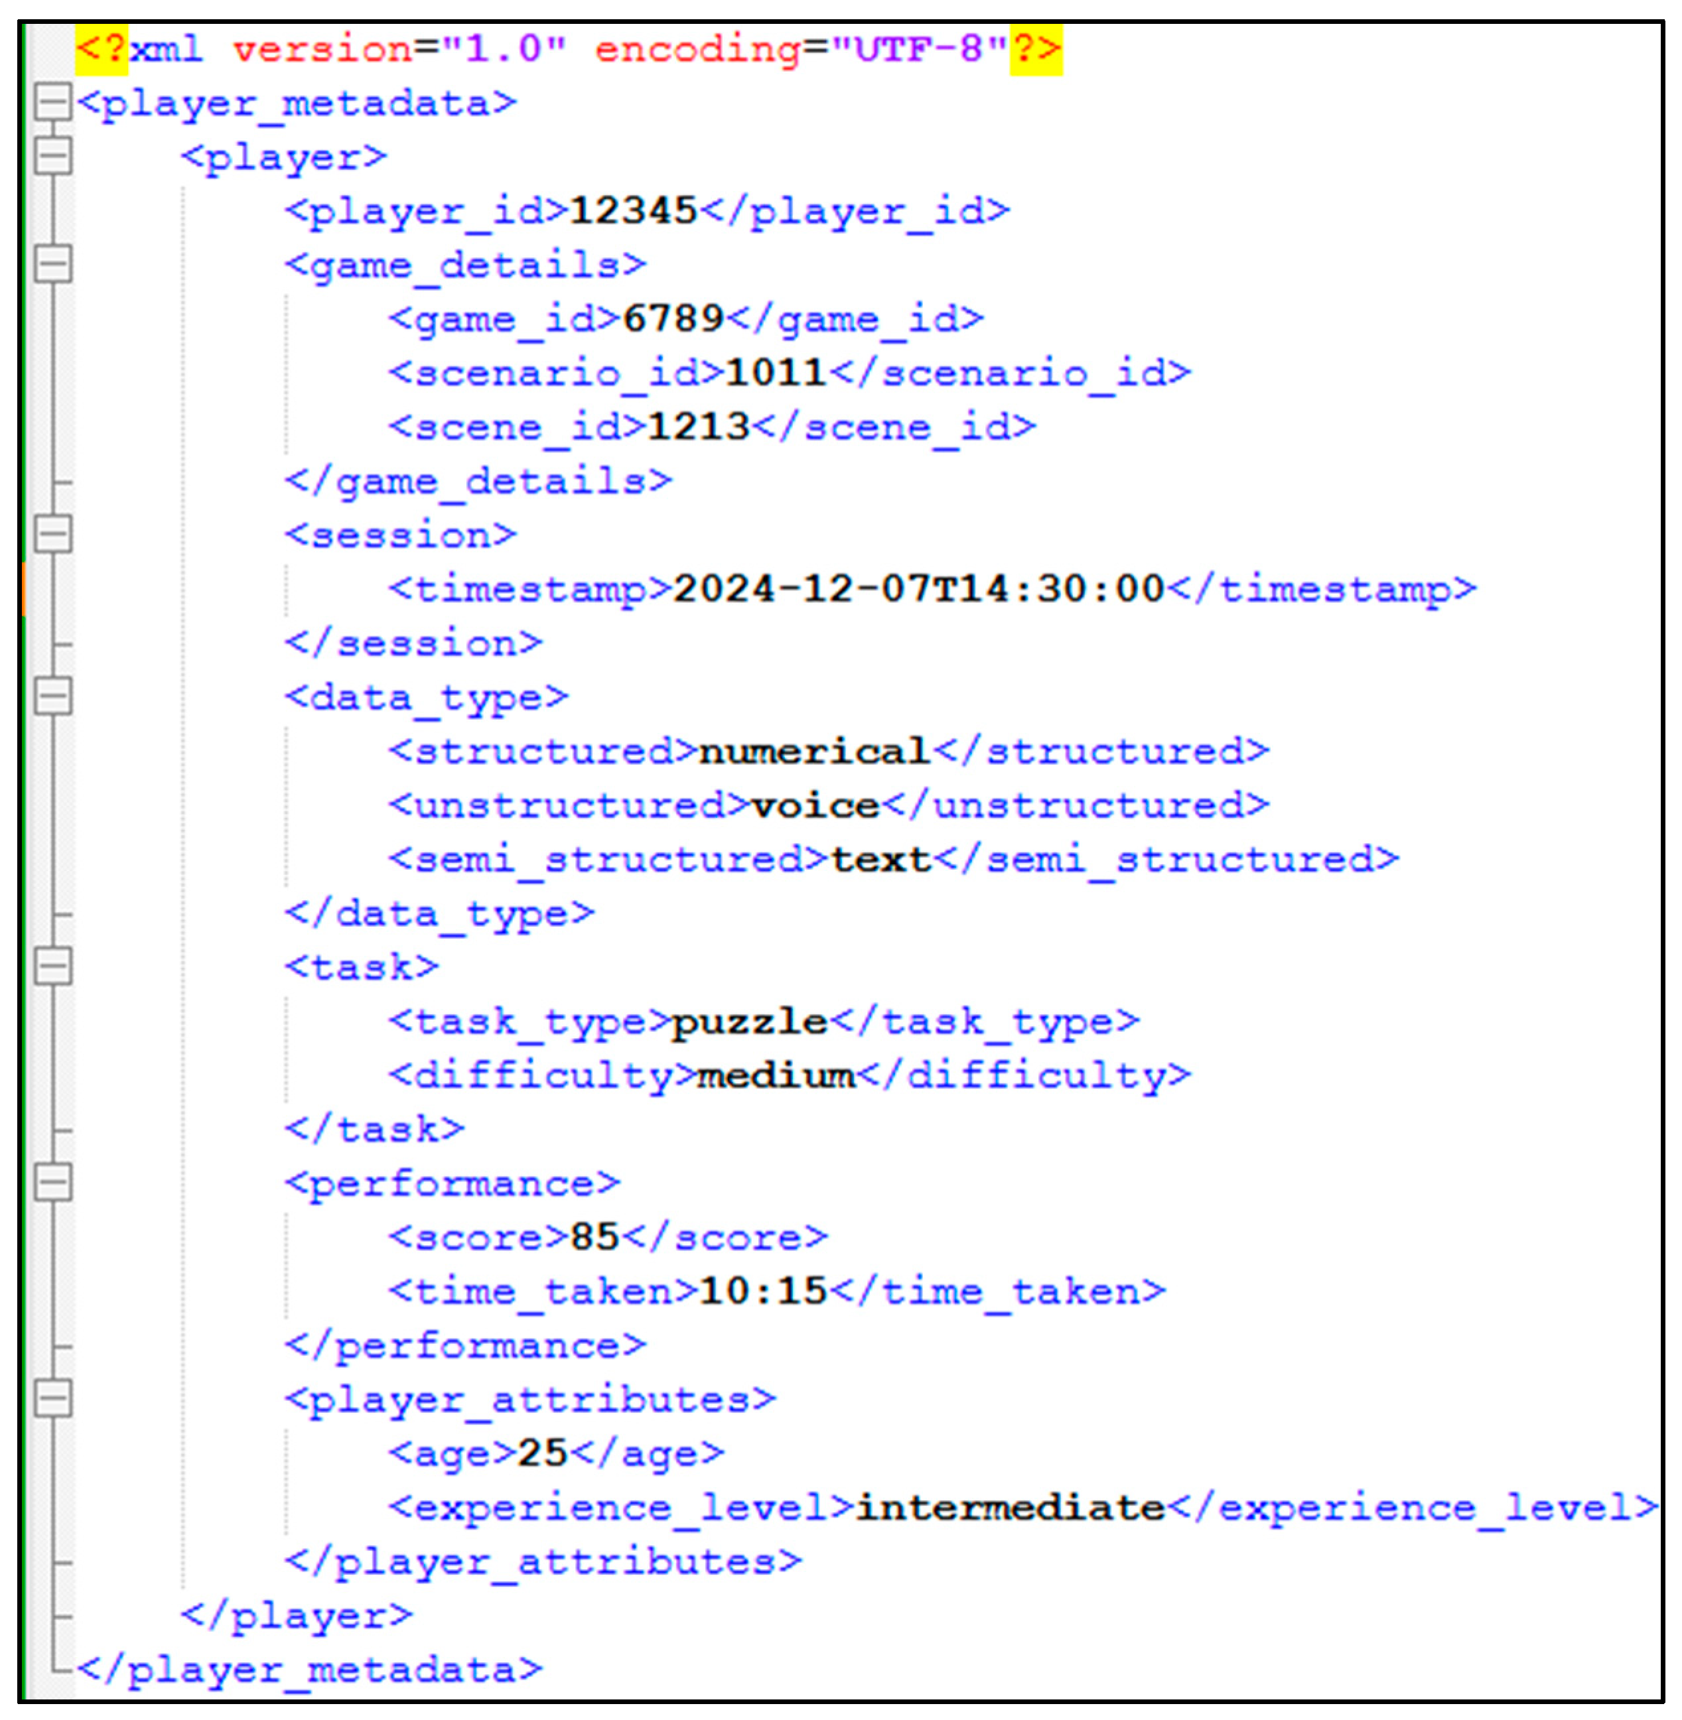
Task: Click the unstructured value voice
Action: click(x=815, y=805)
